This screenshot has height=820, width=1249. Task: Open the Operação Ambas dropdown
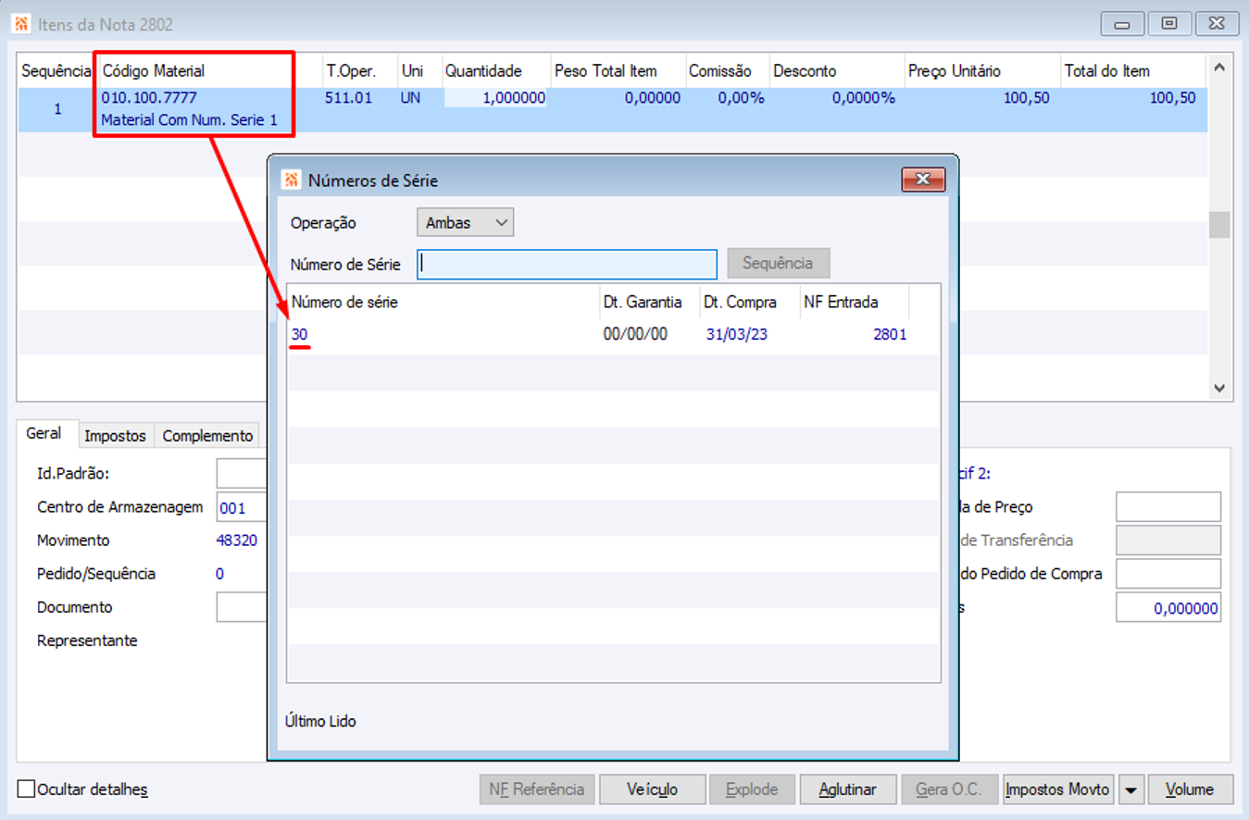[465, 223]
